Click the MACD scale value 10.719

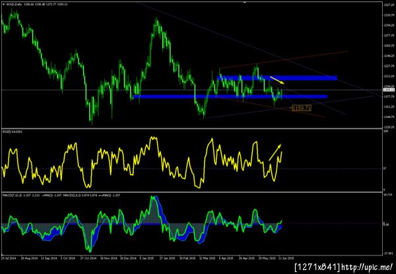387,194
